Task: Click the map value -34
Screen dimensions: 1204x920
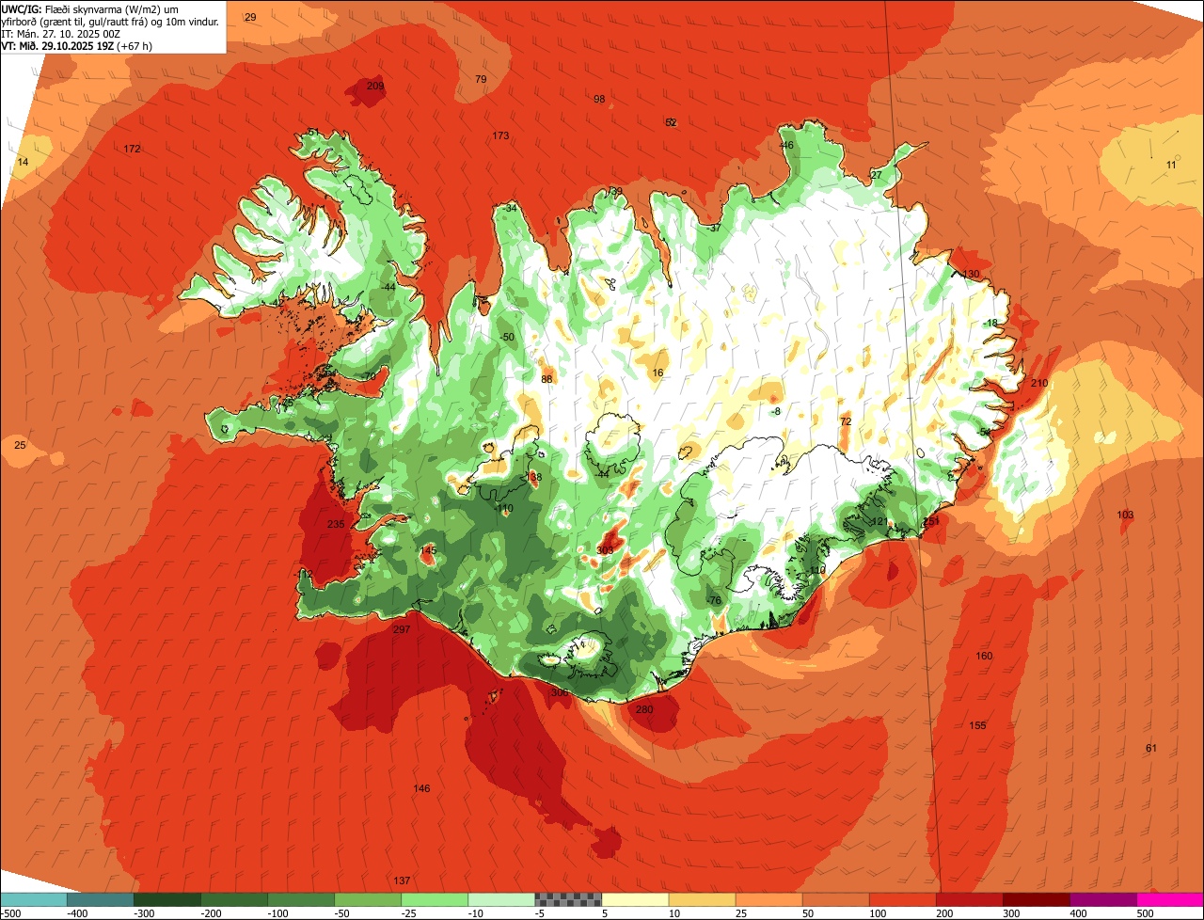Action: click(x=509, y=208)
